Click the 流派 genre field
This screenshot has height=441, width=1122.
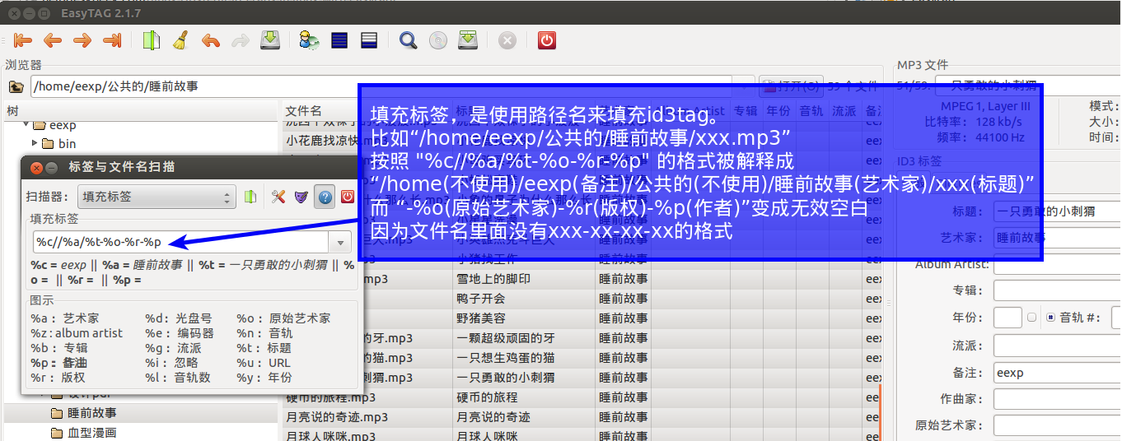click(x=1057, y=344)
